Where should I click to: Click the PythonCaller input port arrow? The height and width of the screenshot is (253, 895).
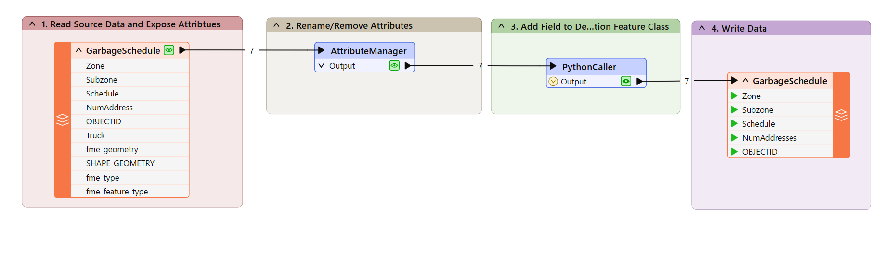(x=553, y=66)
